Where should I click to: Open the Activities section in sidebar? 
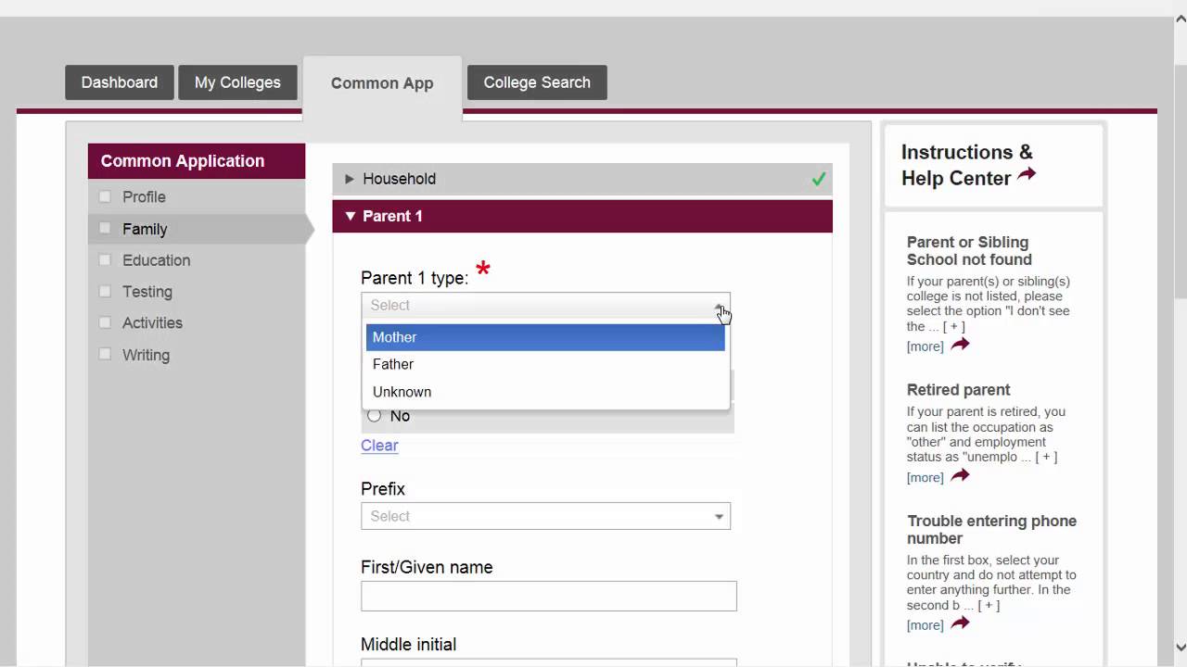pos(152,323)
